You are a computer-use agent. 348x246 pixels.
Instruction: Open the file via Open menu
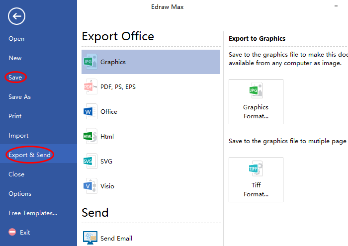tap(16, 39)
